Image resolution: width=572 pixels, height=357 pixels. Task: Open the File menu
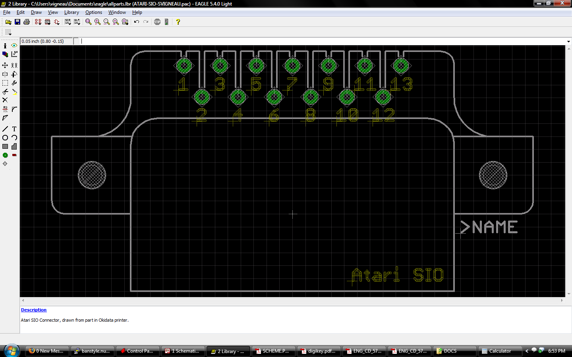point(7,12)
